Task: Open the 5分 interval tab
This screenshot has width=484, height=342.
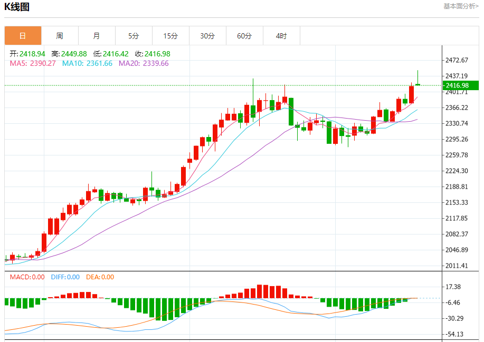Action: (134, 36)
